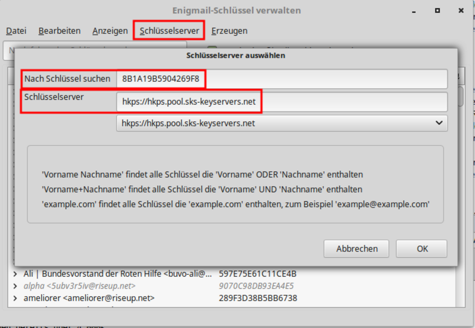Image resolution: width=475 pixels, height=328 pixels.
Task: Expand the alpha riseup.net key row
Action: 15,286
